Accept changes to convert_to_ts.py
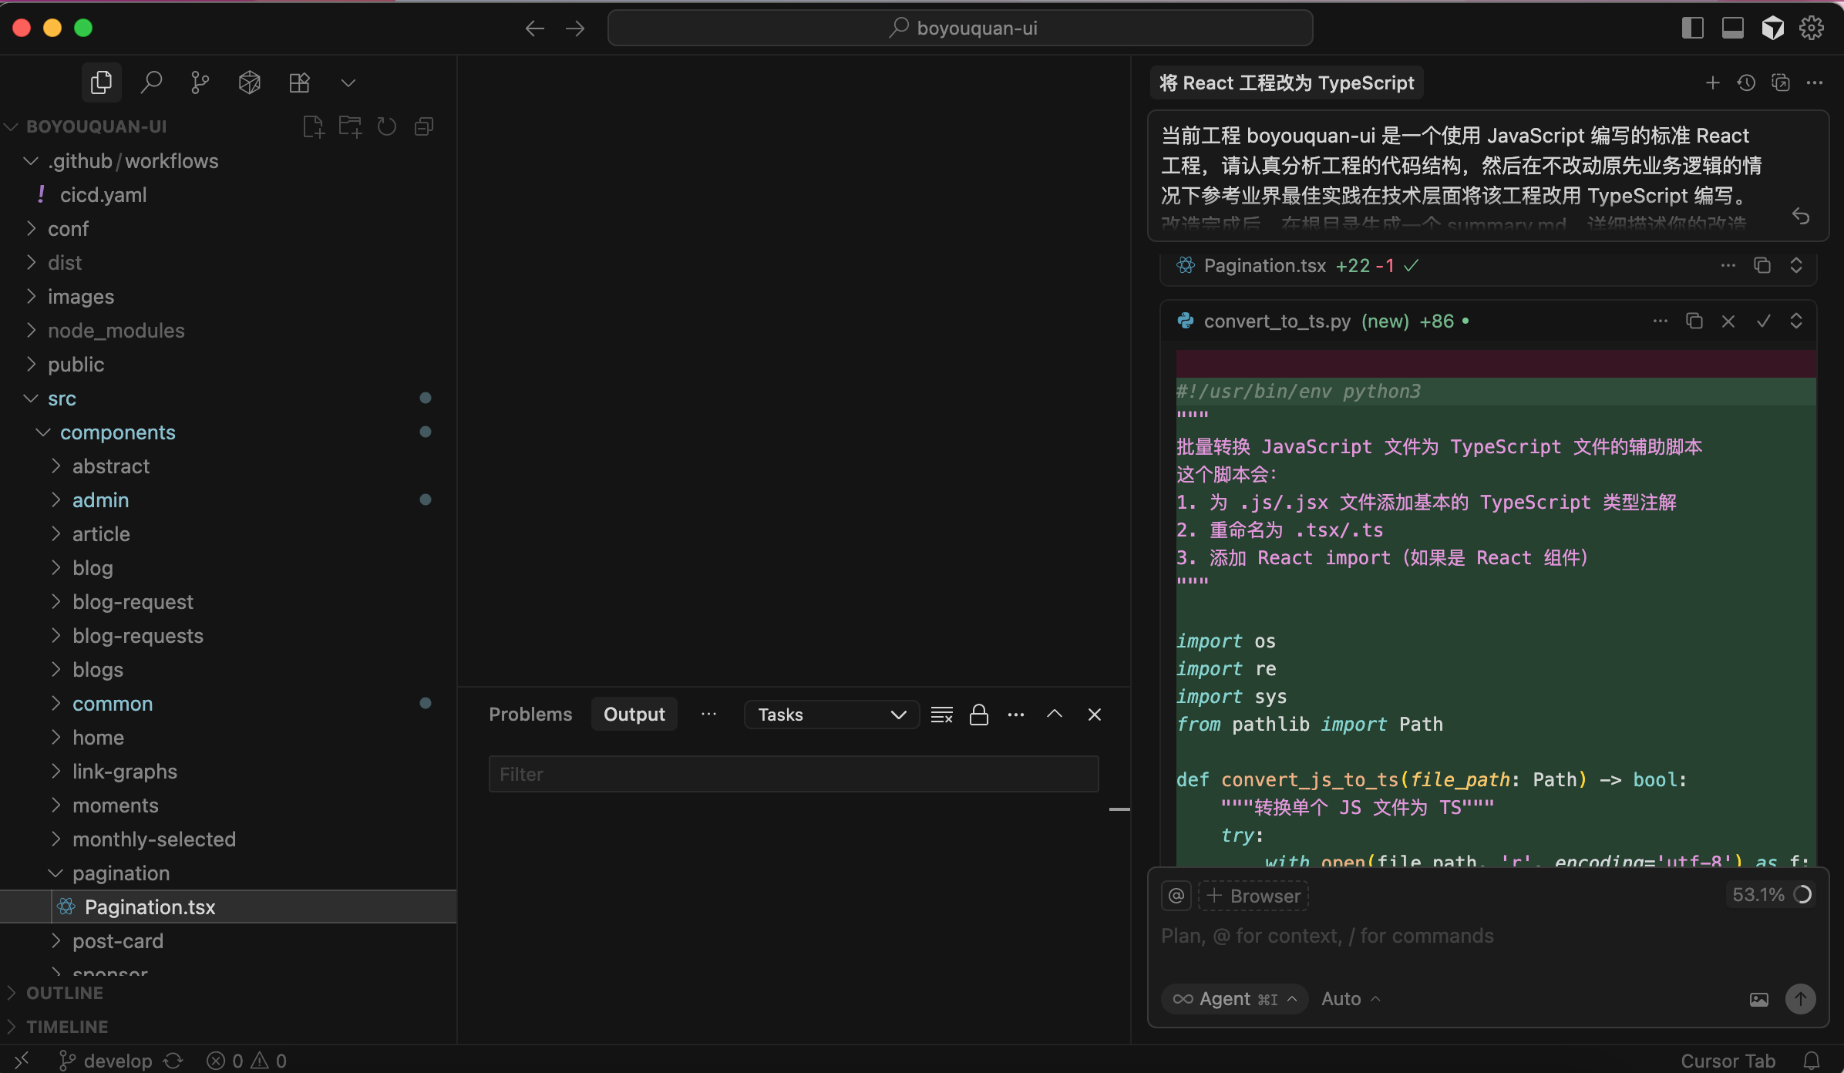The height and width of the screenshot is (1073, 1844). point(1764,321)
